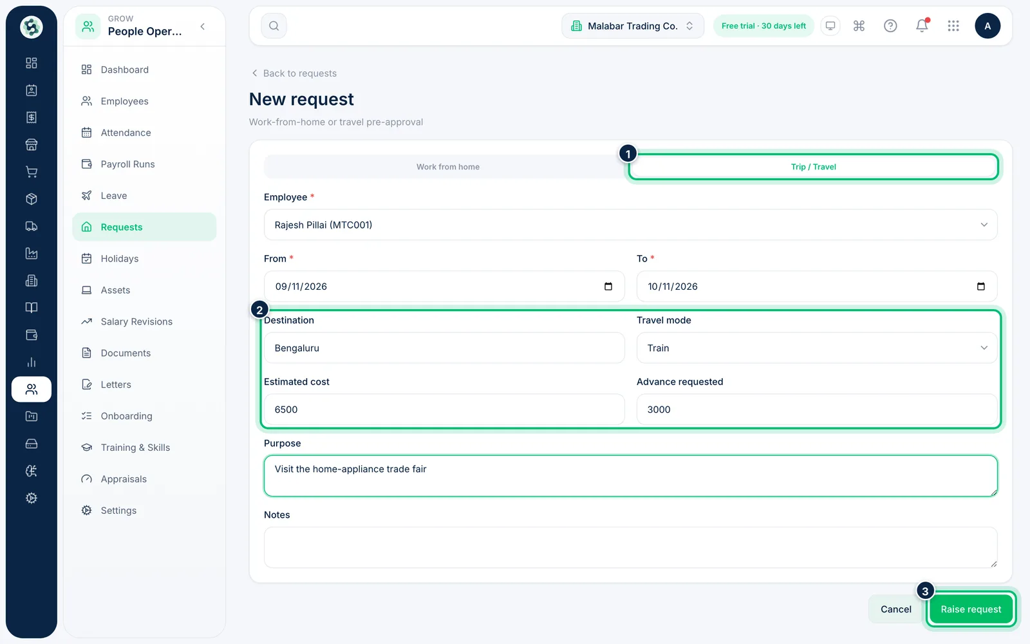Open the From date calendar picker icon

pyautogui.click(x=608, y=287)
